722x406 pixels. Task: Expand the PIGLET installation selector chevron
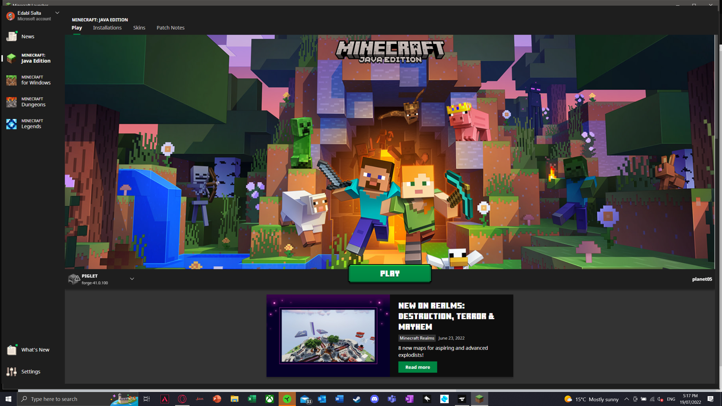tap(132, 279)
